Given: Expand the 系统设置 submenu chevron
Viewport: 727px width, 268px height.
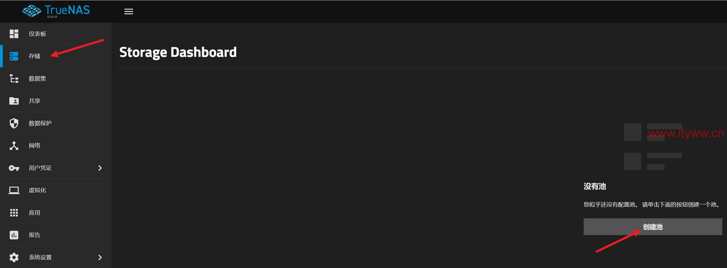Looking at the screenshot, I should (100, 257).
